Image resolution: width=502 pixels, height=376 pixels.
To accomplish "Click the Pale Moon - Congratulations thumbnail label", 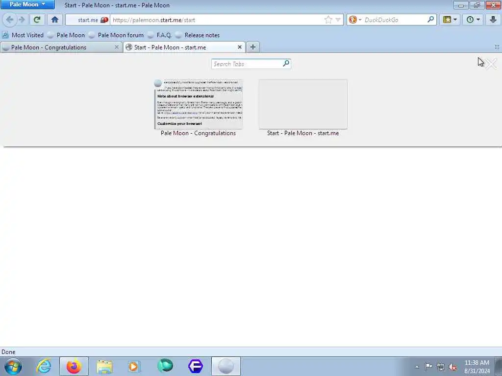I will [x=198, y=133].
